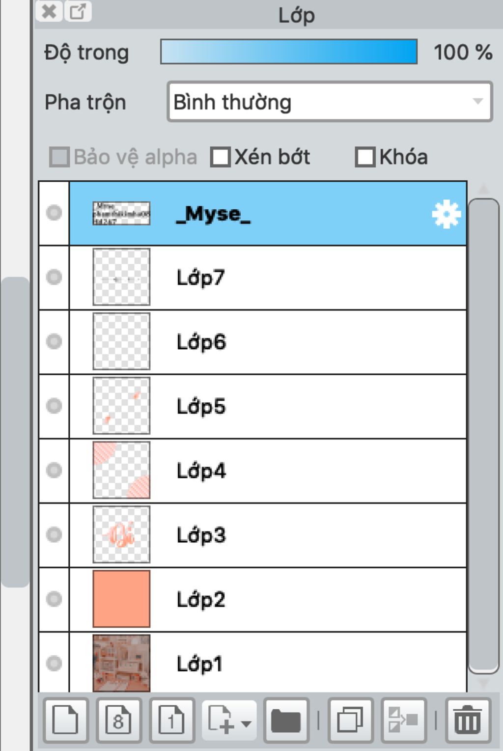
Task: Toggle visibility of Lớp7 layer
Action: click(x=54, y=278)
